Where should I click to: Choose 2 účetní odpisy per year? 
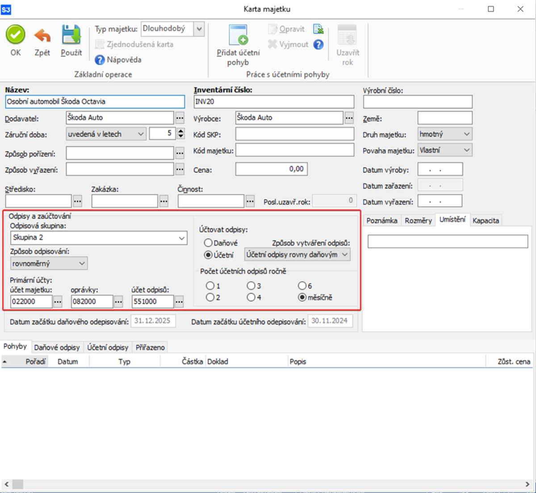tap(210, 298)
